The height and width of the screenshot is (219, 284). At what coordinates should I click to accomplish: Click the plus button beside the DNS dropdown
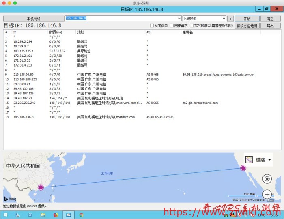[x=230, y=19]
